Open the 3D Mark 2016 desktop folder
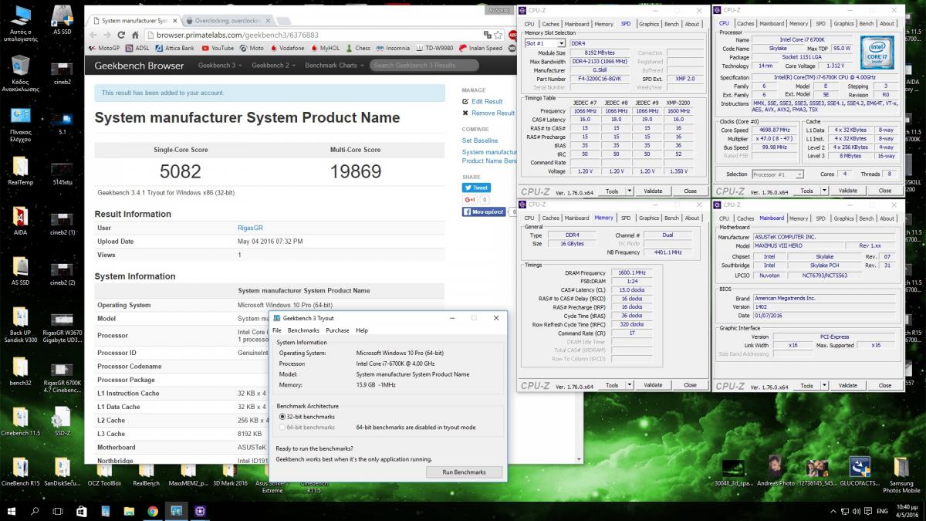Image resolution: width=926 pixels, height=521 pixels. click(x=229, y=472)
